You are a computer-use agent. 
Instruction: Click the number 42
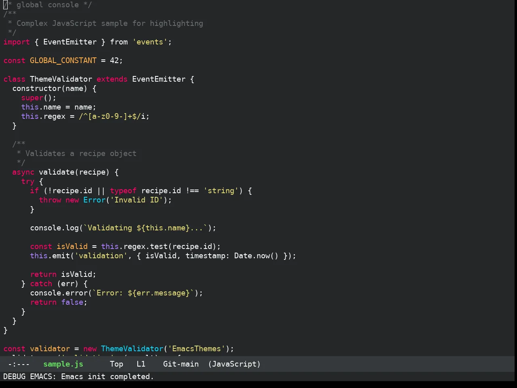(x=114, y=61)
